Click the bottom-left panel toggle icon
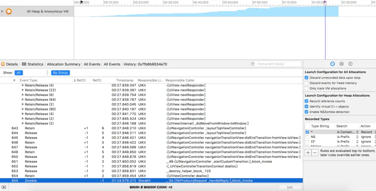Screen dimensions: 376x191 tap(4, 187)
